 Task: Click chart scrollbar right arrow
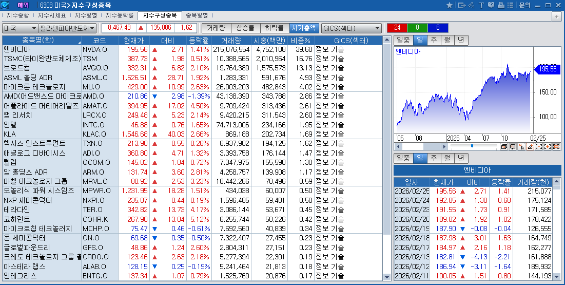[444, 146]
